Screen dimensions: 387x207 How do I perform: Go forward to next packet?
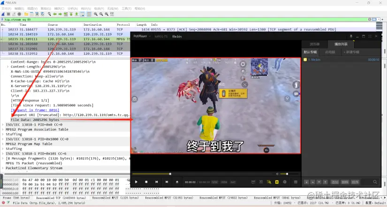coord(60,14)
